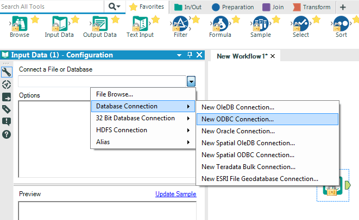Viewport: 359px width, 220px height.
Task: Choose the Text Input tool icon
Action: click(x=140, y=24)
